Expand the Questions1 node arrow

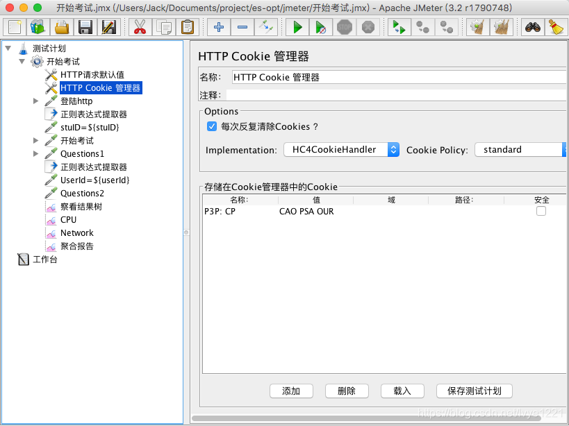point(35,153)
